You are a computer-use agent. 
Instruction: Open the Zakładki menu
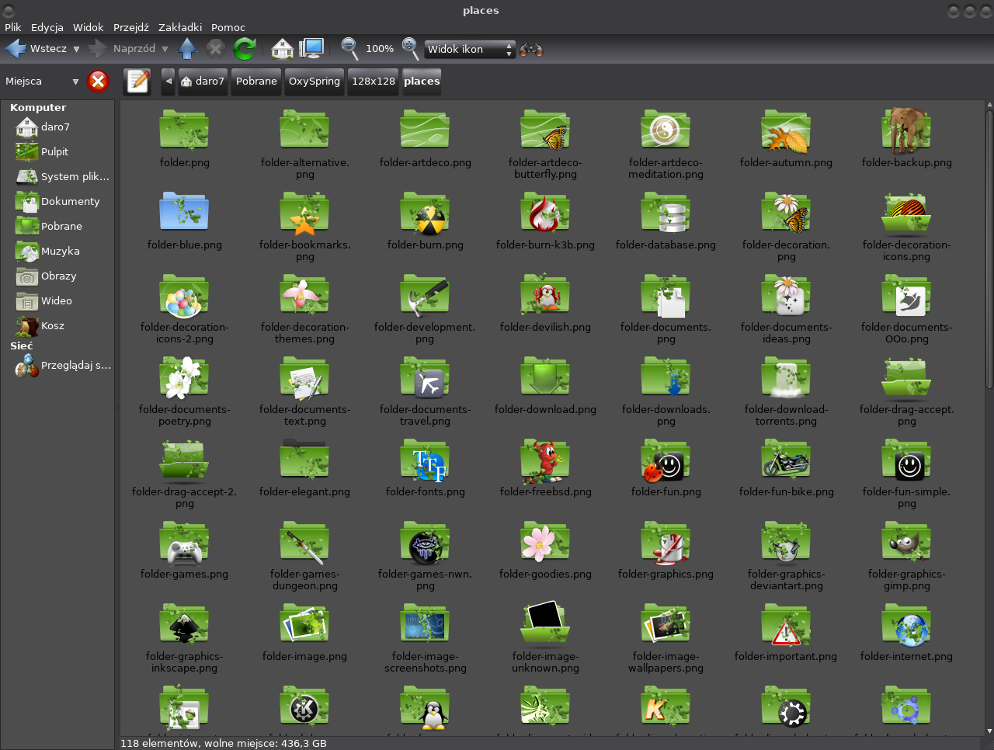tap(179, 27)
